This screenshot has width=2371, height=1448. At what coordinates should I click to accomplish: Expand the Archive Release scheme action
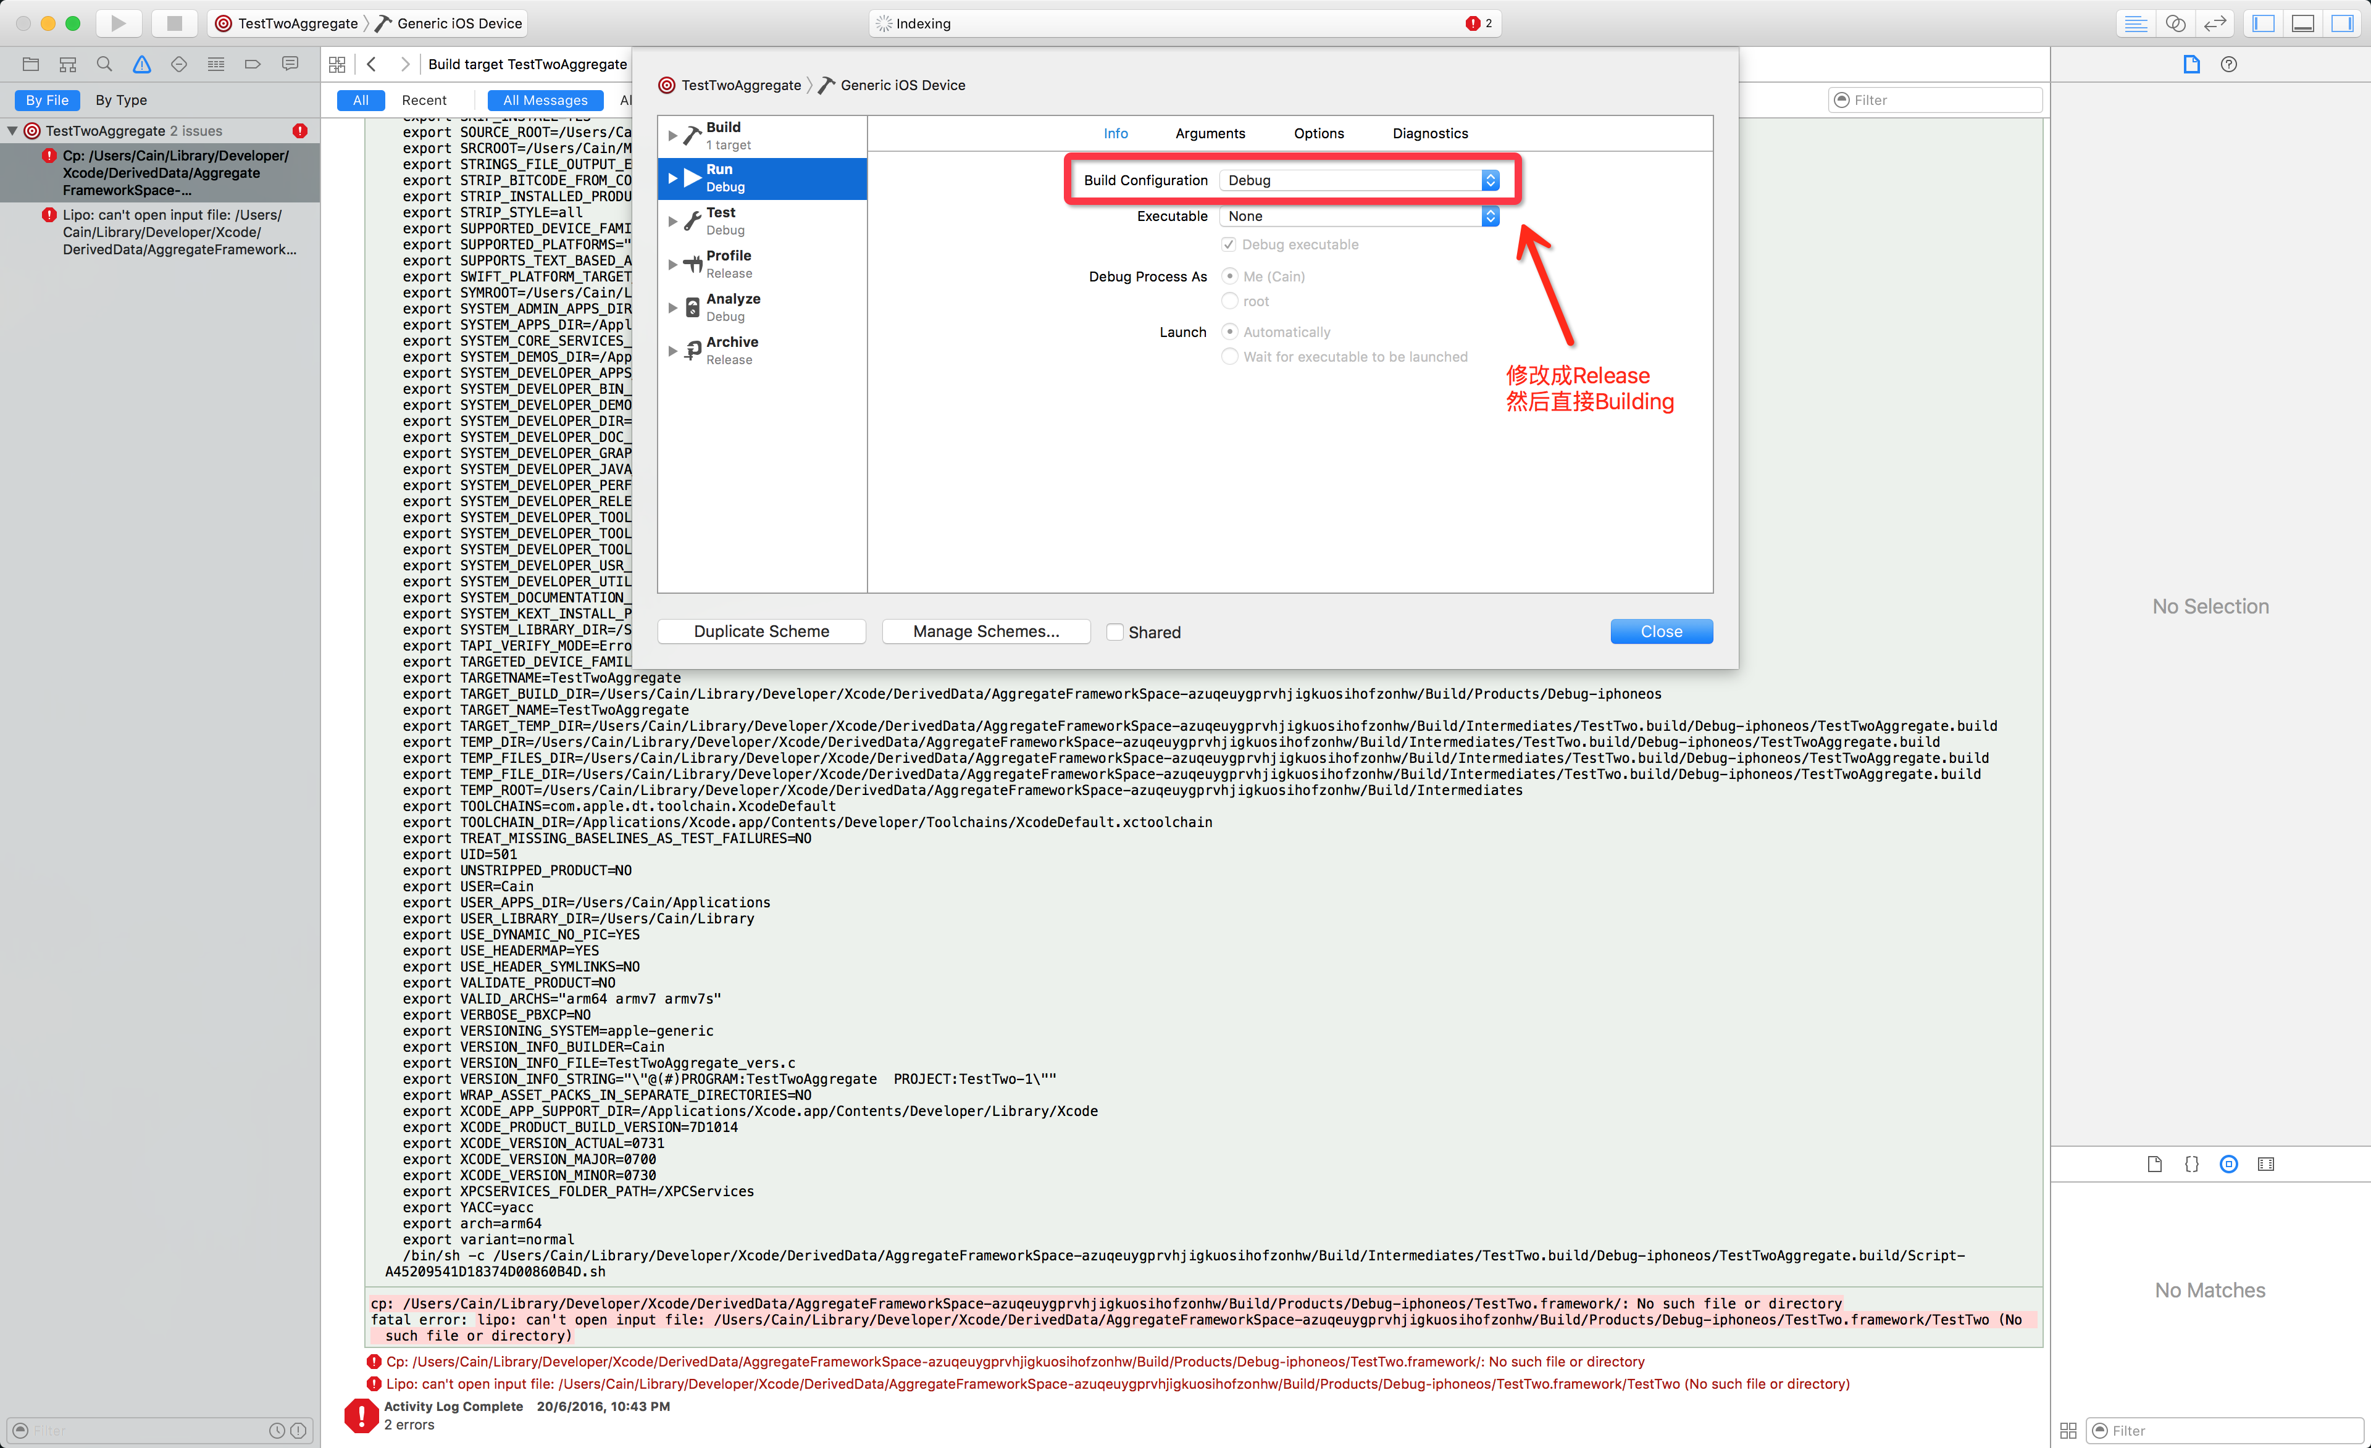(x=672, y=351)
